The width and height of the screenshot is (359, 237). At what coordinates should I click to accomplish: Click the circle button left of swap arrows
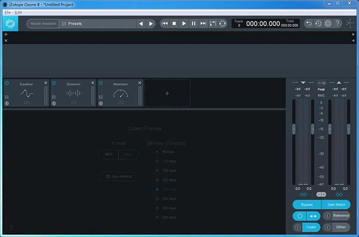[300, 216]
